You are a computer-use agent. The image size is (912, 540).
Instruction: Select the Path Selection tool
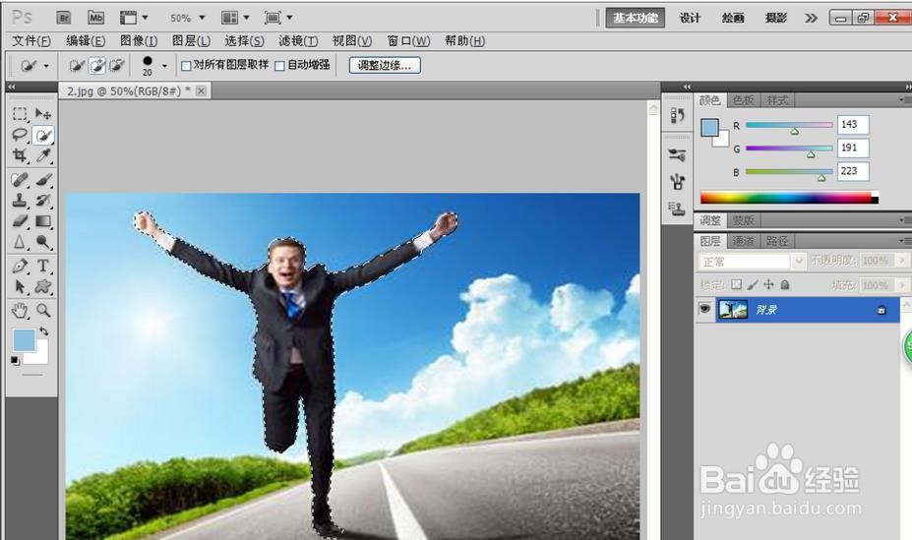[20, 286]
